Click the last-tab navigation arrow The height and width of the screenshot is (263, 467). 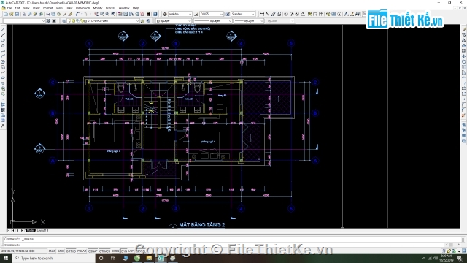(x=22, y=231)
